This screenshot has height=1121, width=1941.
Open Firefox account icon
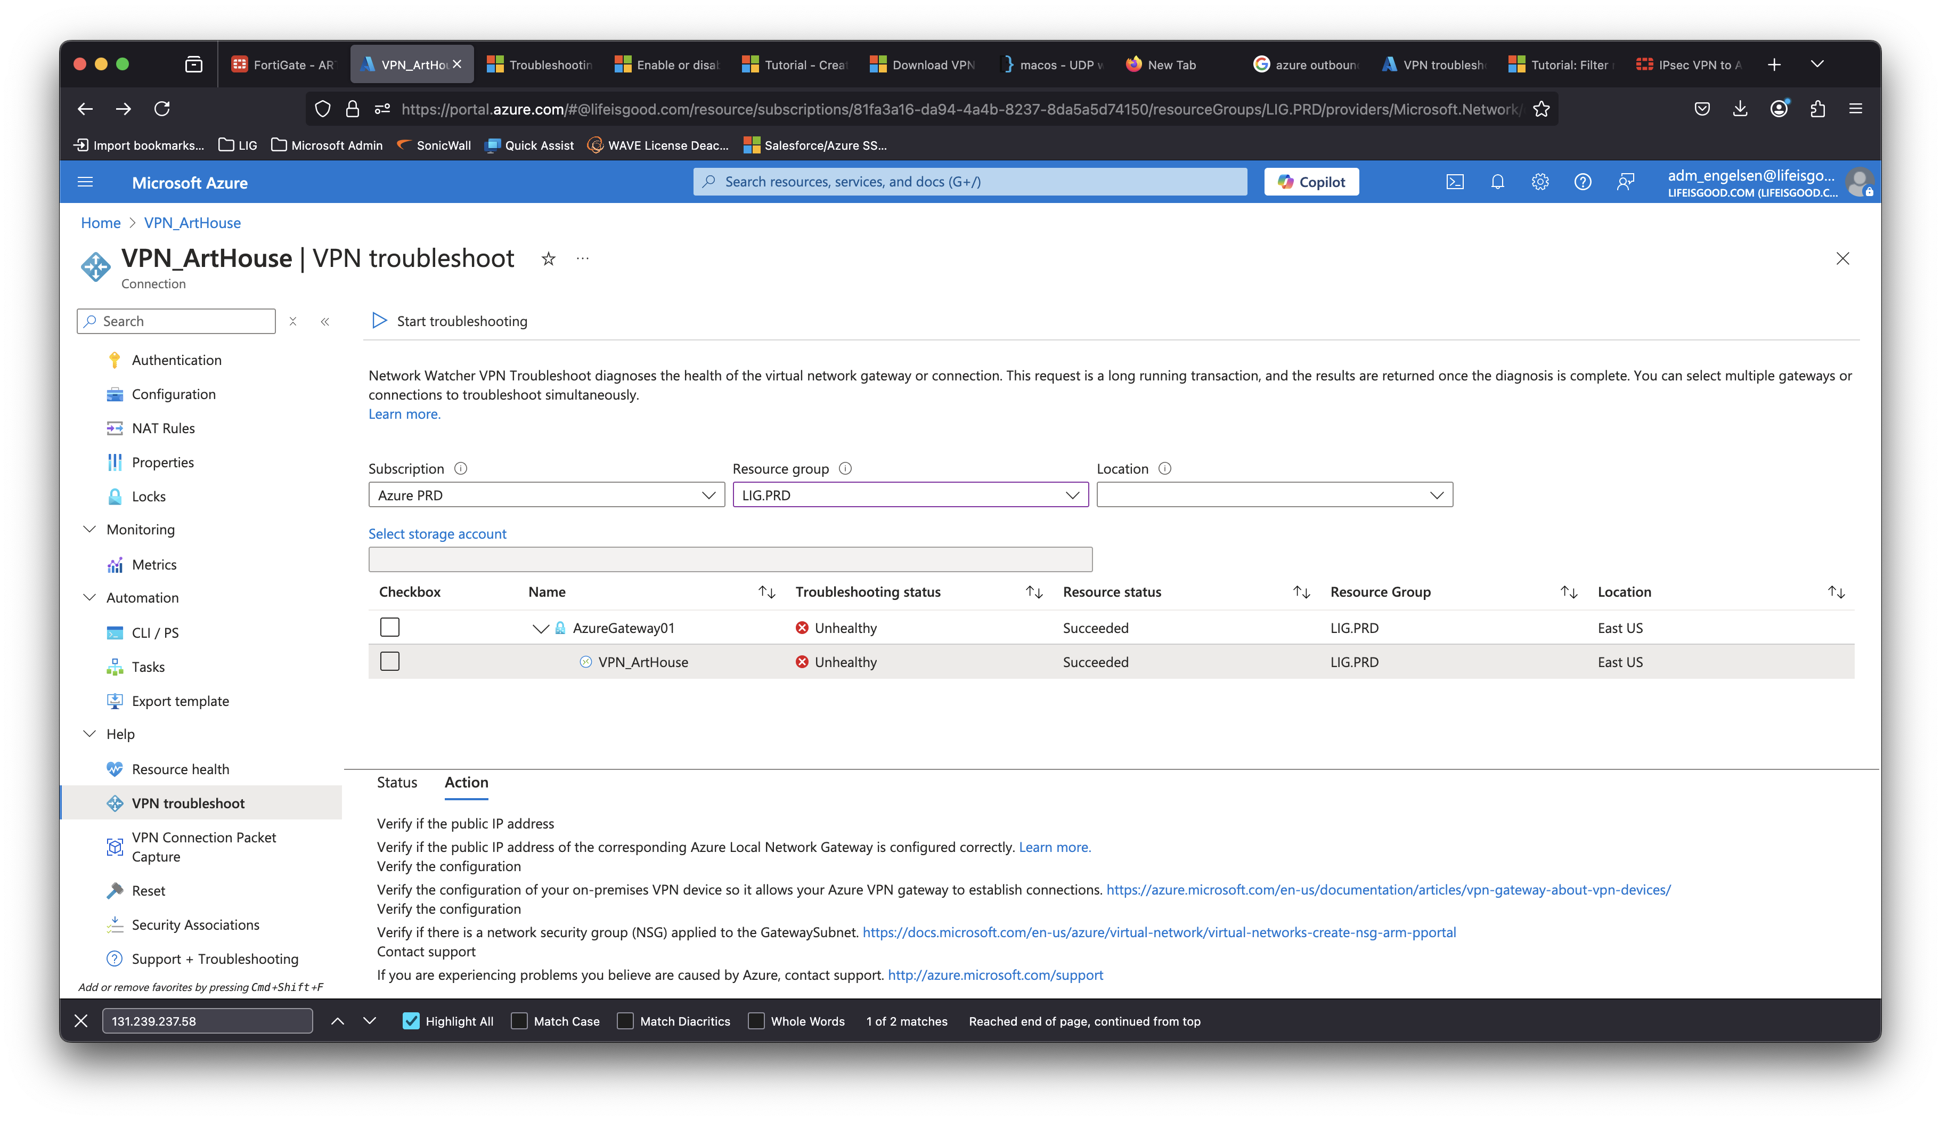(1779, 109)
